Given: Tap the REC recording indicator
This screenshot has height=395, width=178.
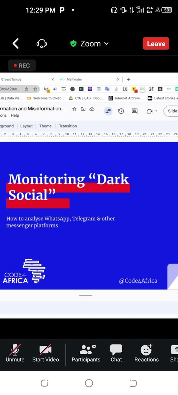Looking at the screenshot, I should 21,66.
